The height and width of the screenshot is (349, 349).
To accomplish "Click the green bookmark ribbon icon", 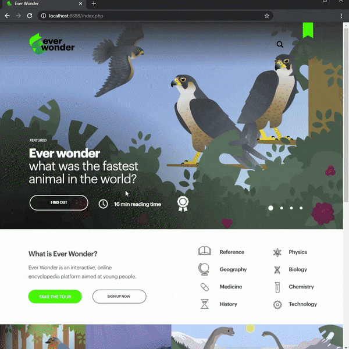I will 308,30.
